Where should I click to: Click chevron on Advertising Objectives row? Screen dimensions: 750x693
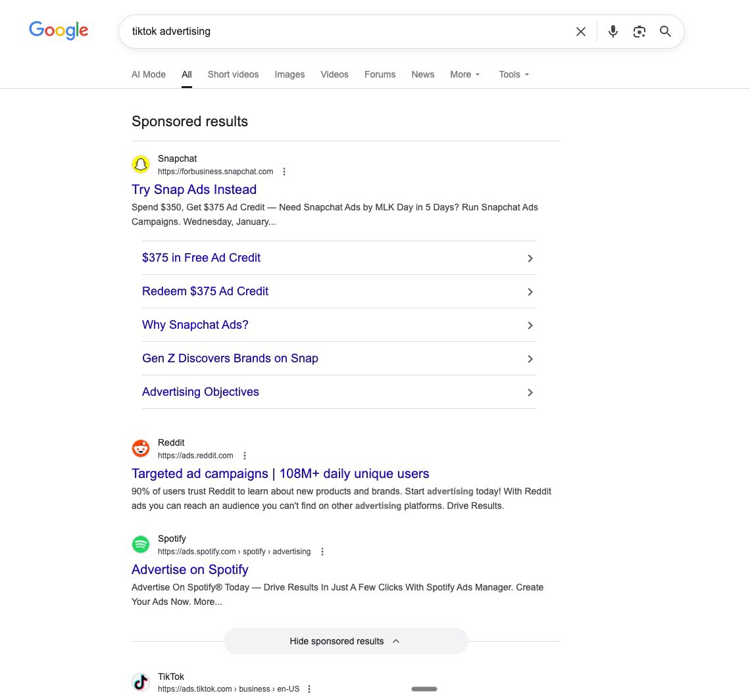click(530, 392)
